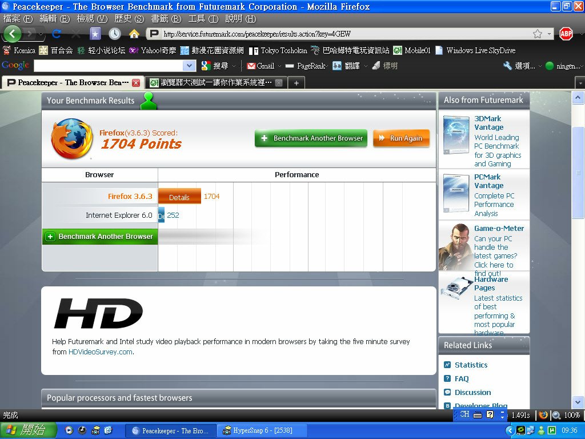Click the Internet Explorer 6.0 blue result bar
This screenshot has width=585, height=439.
[161, 215]
